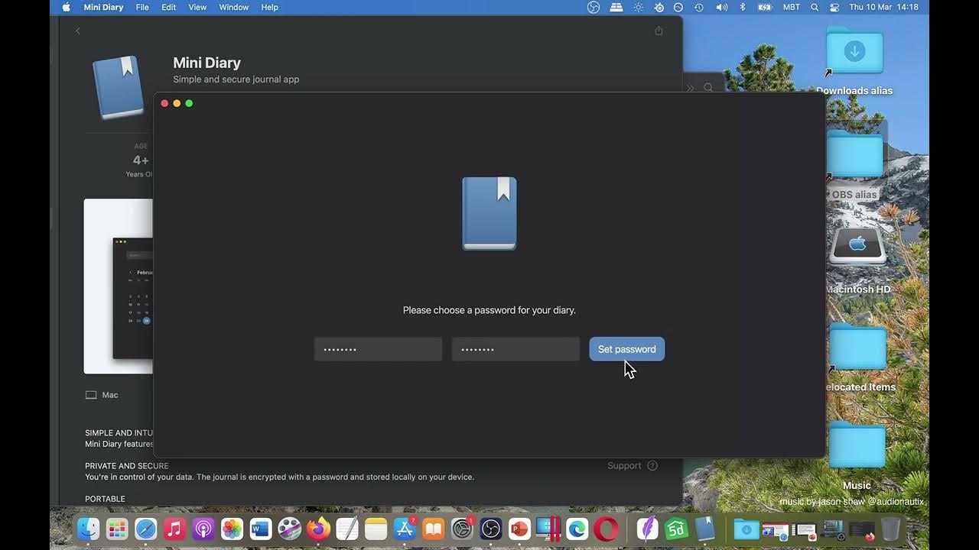Open the Help menu
Image resolution: width=979 pixels, height=550 pixels.
pyautogui.click(x=269, y=7)
